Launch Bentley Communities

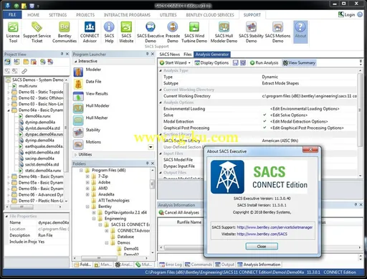tap(65, 32)
